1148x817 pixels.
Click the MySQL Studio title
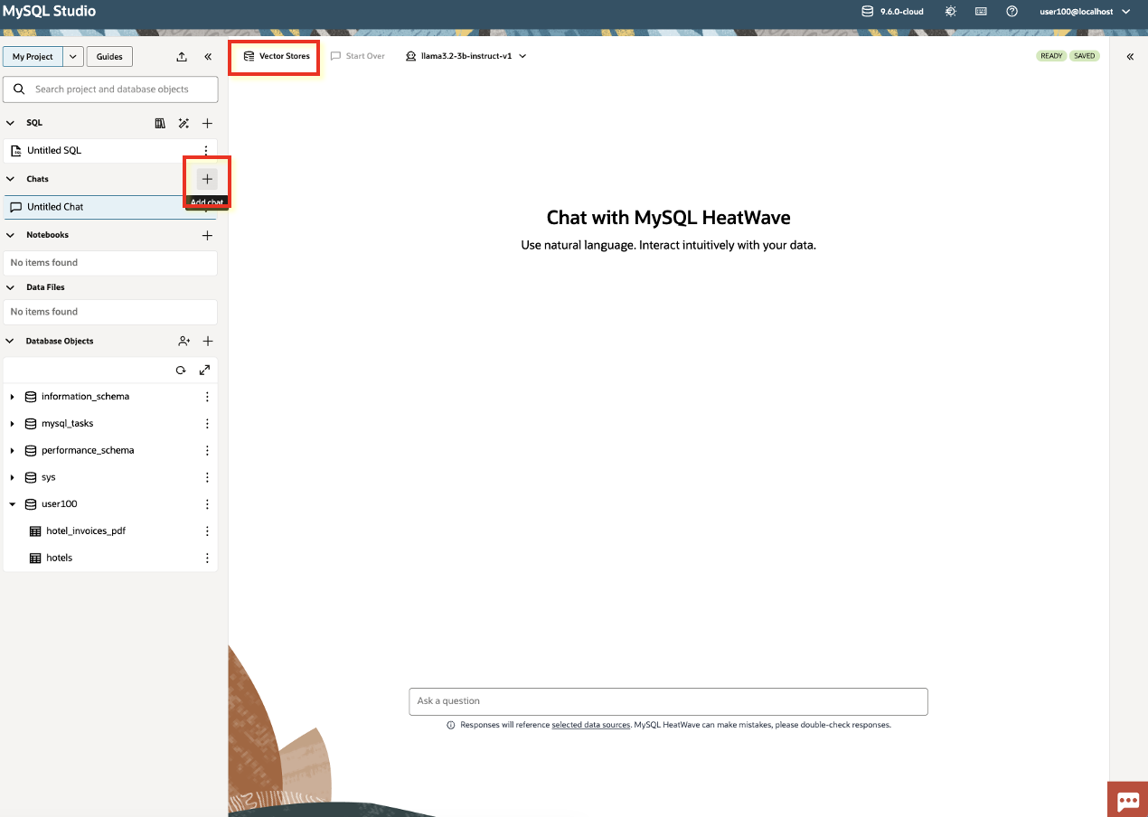(49, 12)
